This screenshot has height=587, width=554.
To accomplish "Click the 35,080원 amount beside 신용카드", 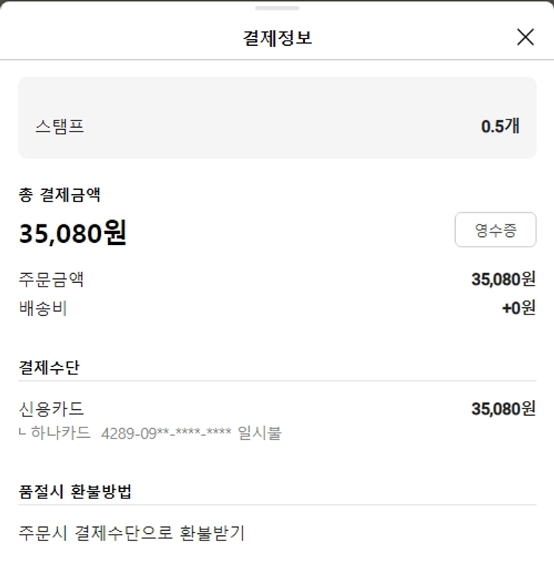I will click(x=503, y=408).
